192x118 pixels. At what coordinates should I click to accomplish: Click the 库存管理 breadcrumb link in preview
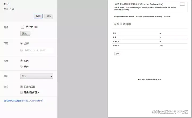pos(149,17)
